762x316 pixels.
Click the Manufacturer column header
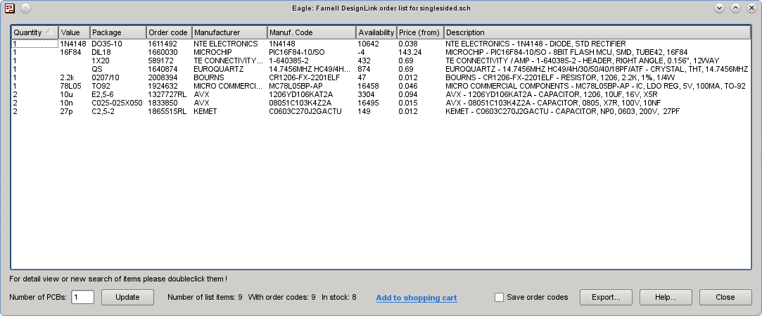click(x=229, y=33)
